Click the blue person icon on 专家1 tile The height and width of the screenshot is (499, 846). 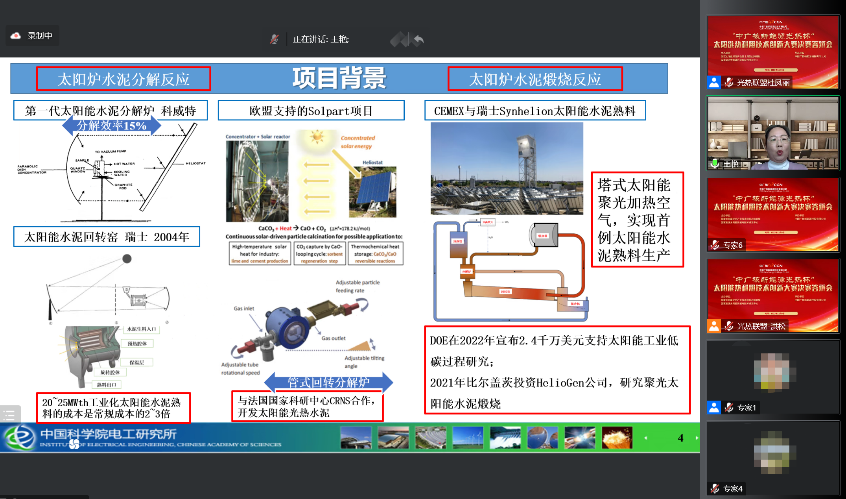click(x=714, y=407)
